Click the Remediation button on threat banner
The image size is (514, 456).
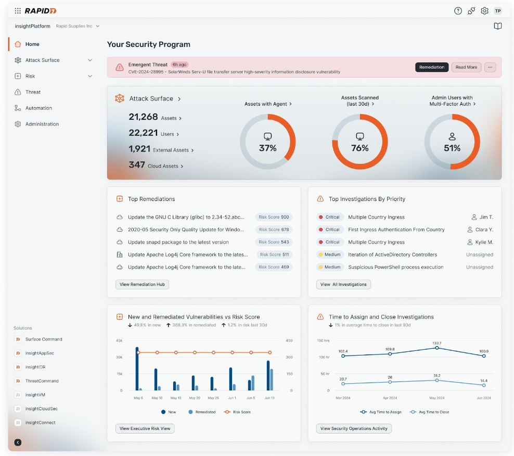click(x=431, y=67)
